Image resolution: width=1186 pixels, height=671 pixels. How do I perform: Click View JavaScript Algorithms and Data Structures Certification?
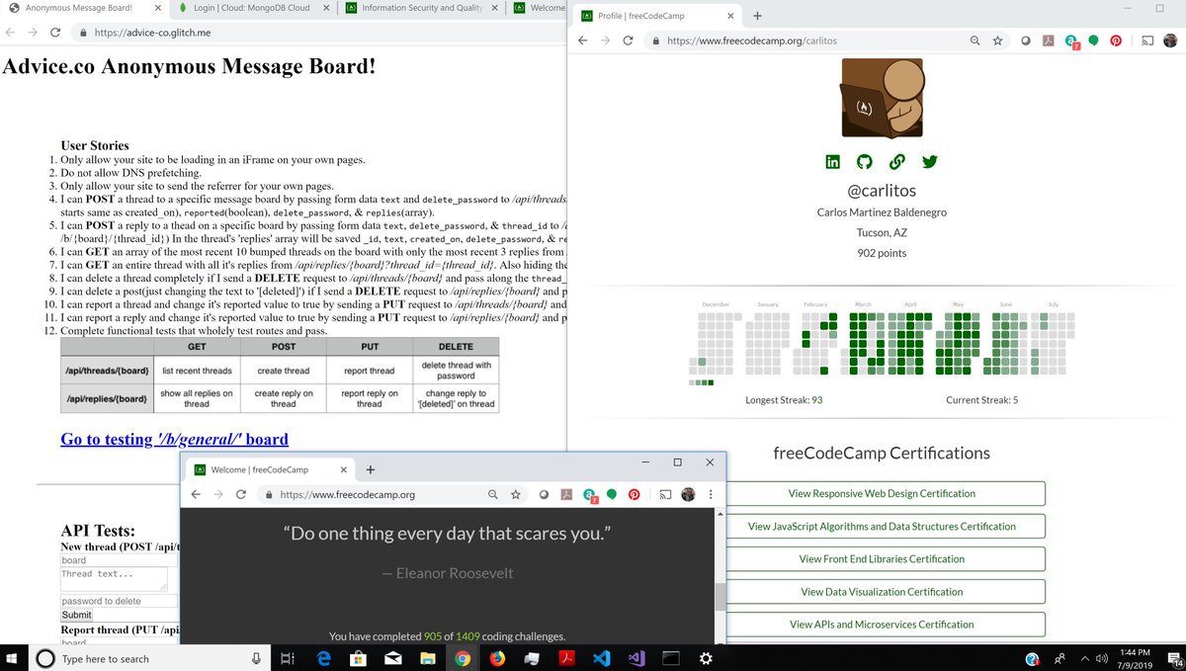(882, 526)
